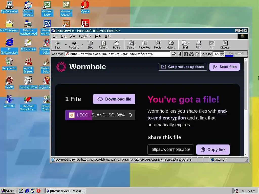Click the page vertical scrollbar down arrow

point(246,154)
